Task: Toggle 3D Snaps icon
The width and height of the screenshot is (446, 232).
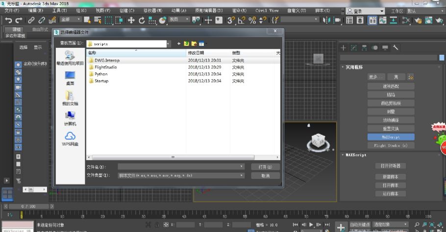Action: pyautogui.click(x=231, y=20)
